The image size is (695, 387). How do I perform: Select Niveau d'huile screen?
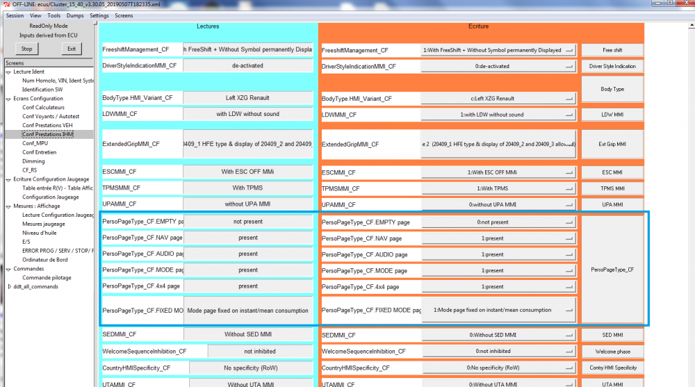pyautogui.click(x=40, y=233)
